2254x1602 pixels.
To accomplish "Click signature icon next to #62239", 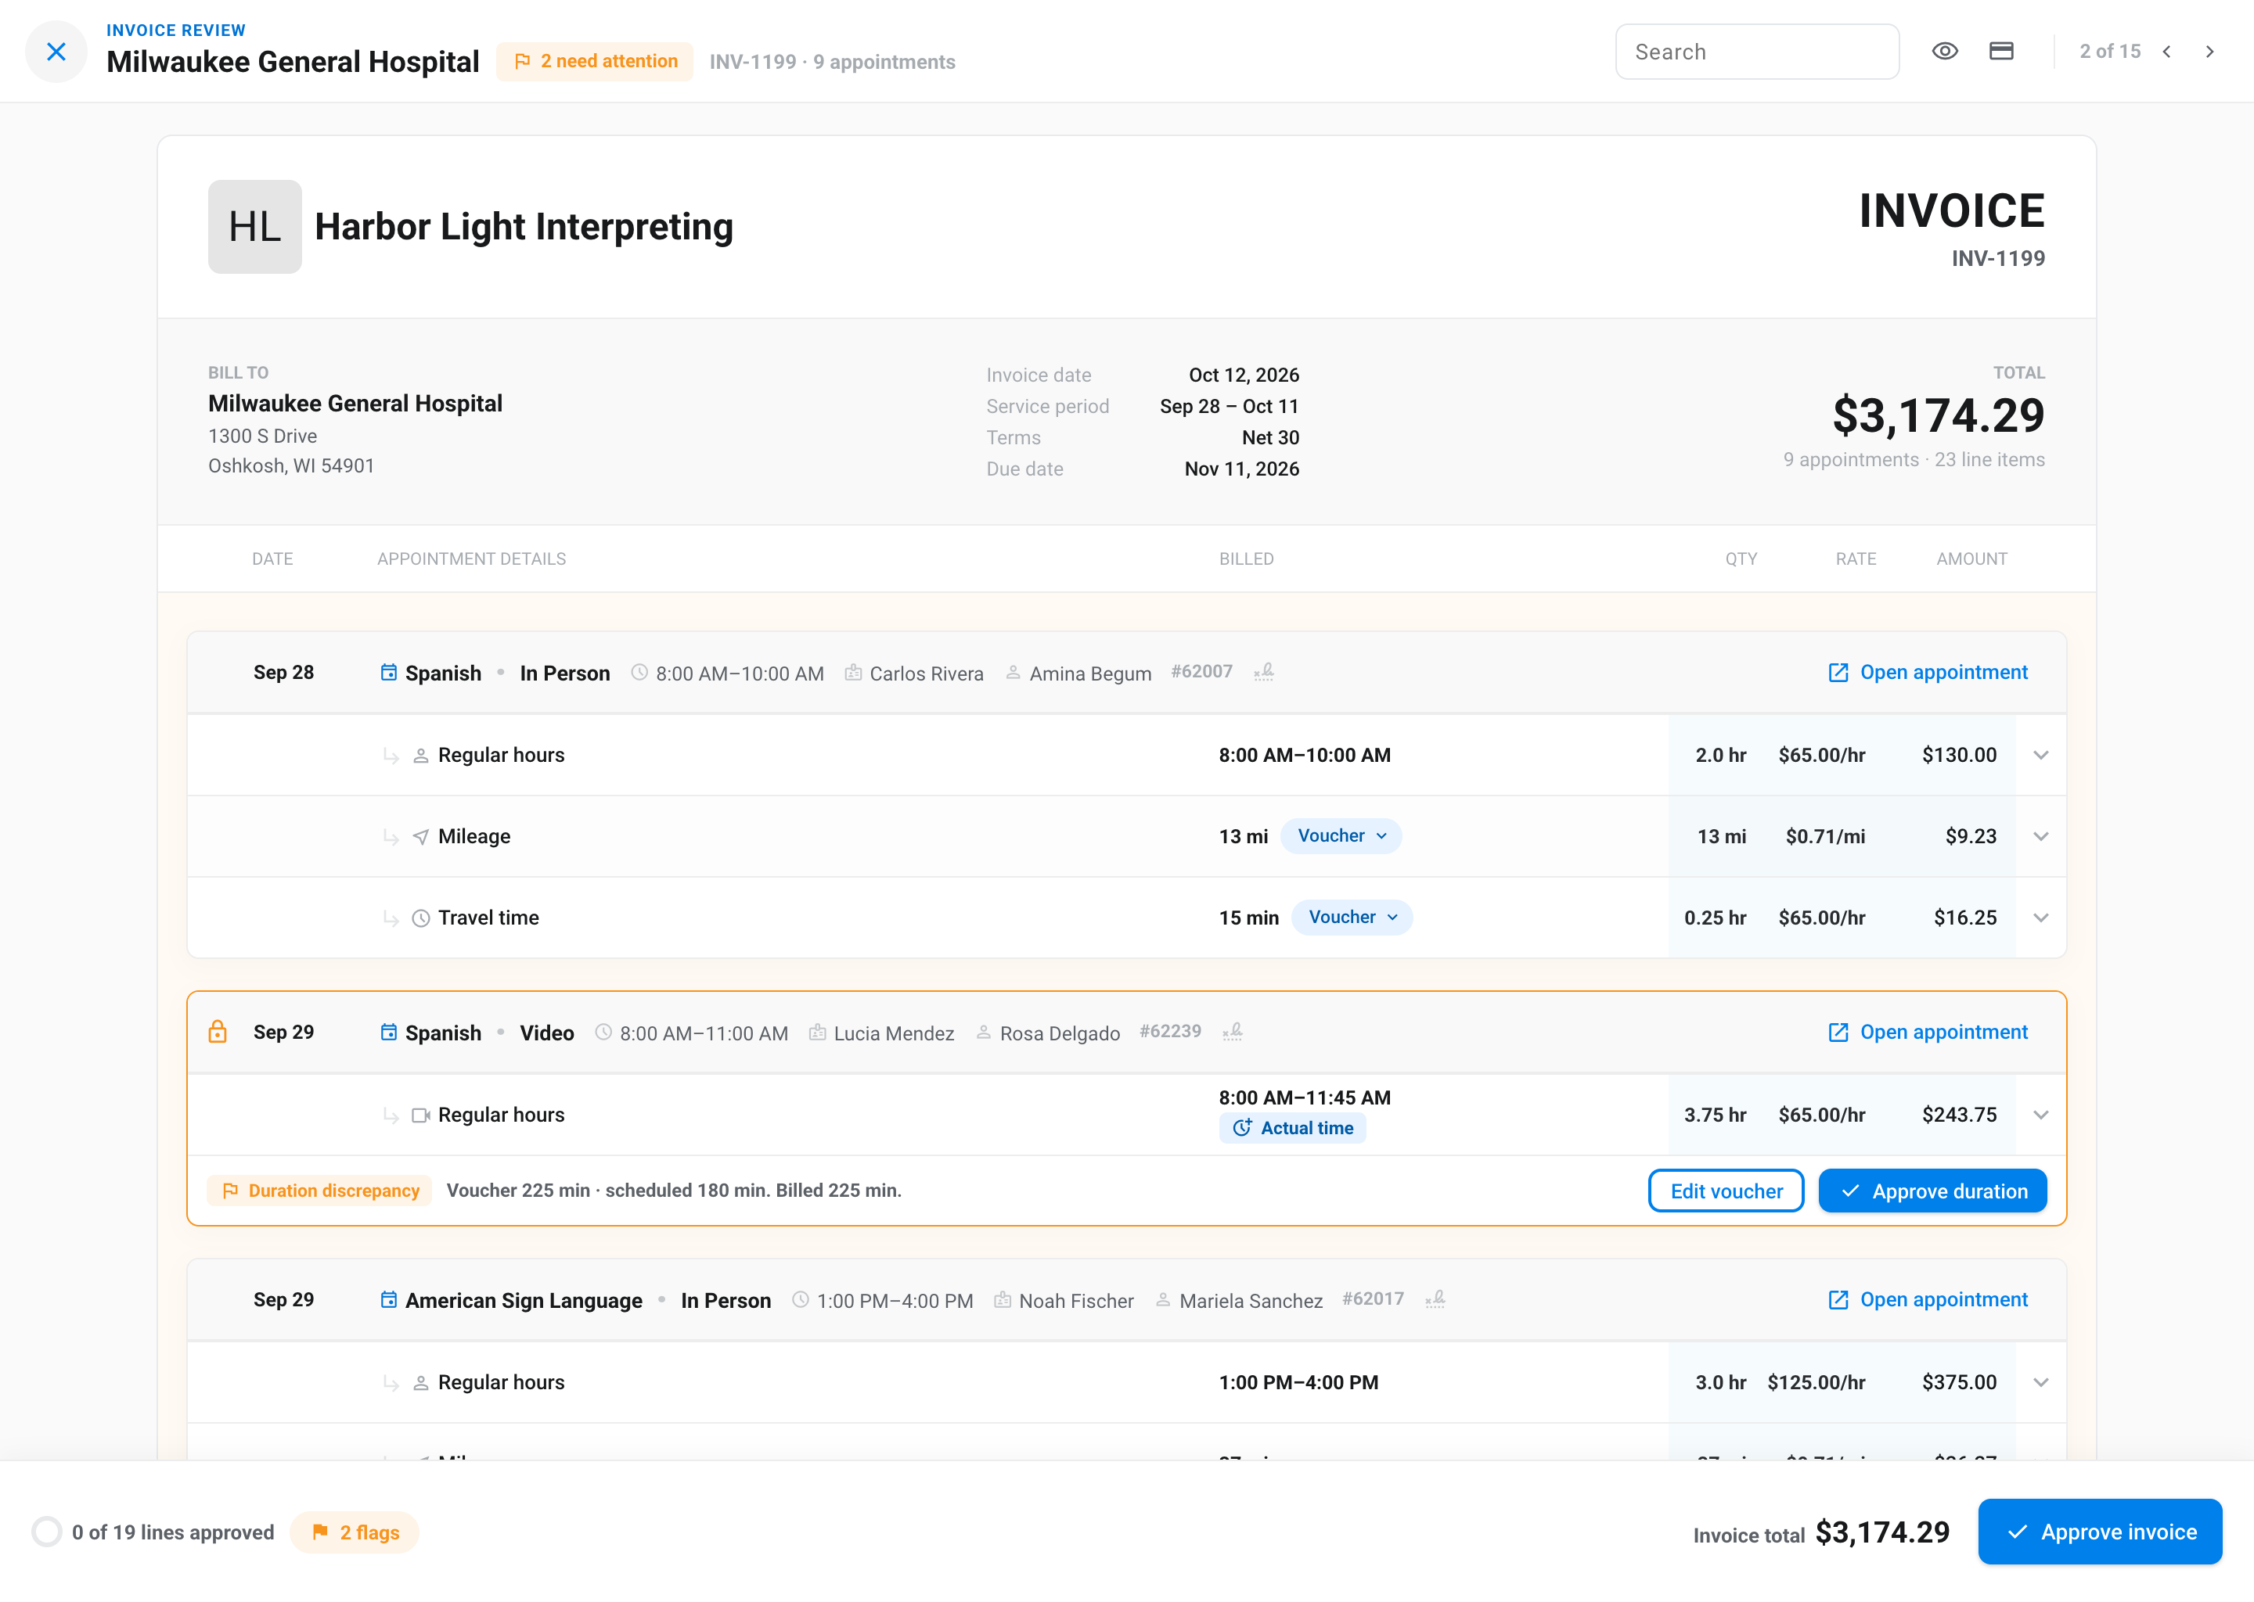I will coord(1232,1032).
